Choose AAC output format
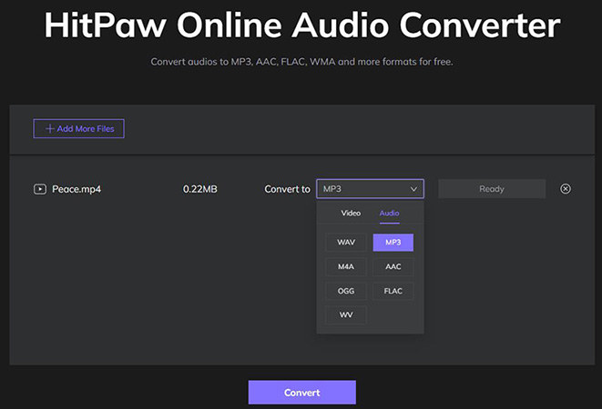602x409 pixels. click(x=393, y=267)
